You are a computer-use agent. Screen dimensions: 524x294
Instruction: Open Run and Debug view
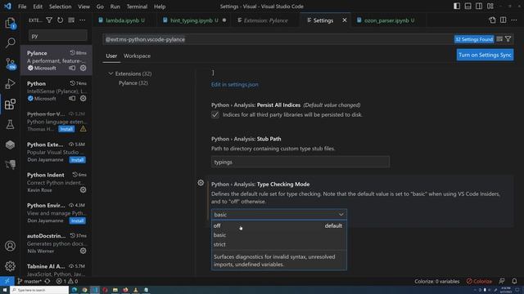coord(10,83)
